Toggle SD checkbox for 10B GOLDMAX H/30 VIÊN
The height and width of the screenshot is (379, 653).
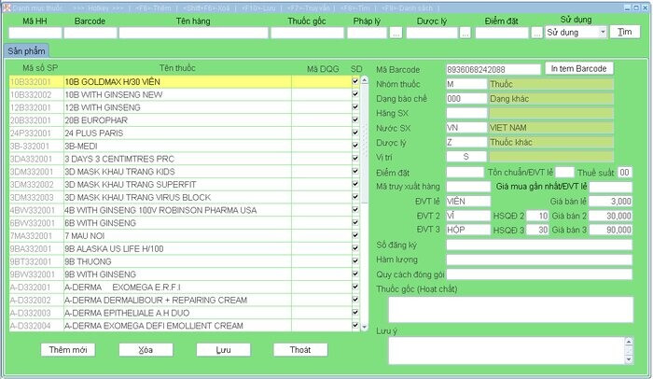[x=354, y=81]
